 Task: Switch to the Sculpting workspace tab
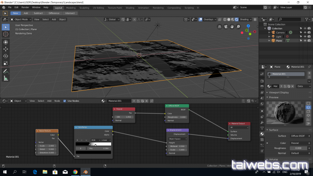[x=84, y=7]
